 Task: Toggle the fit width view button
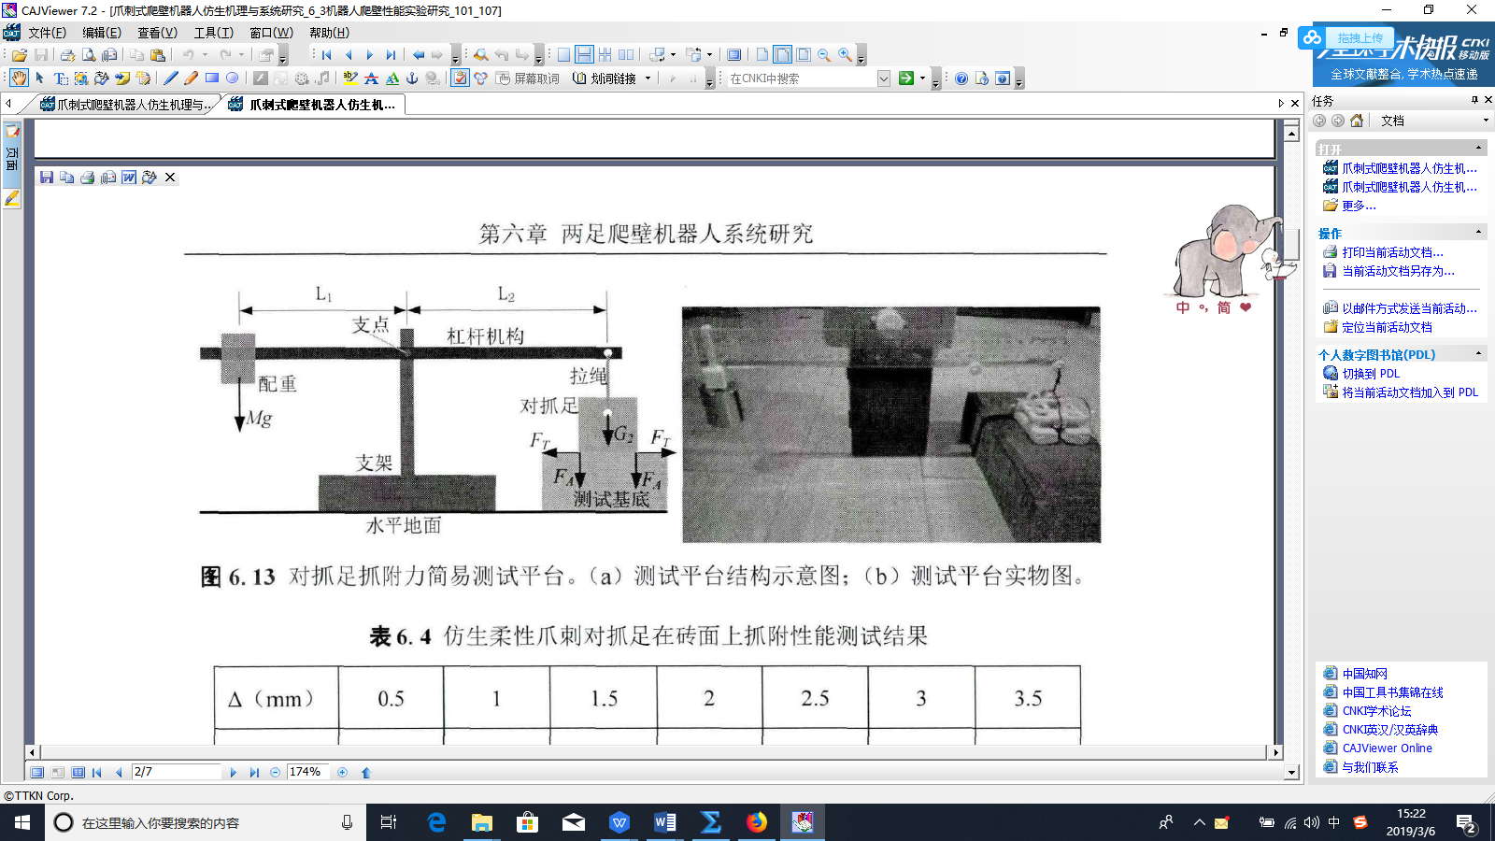(x=783, y=55)
